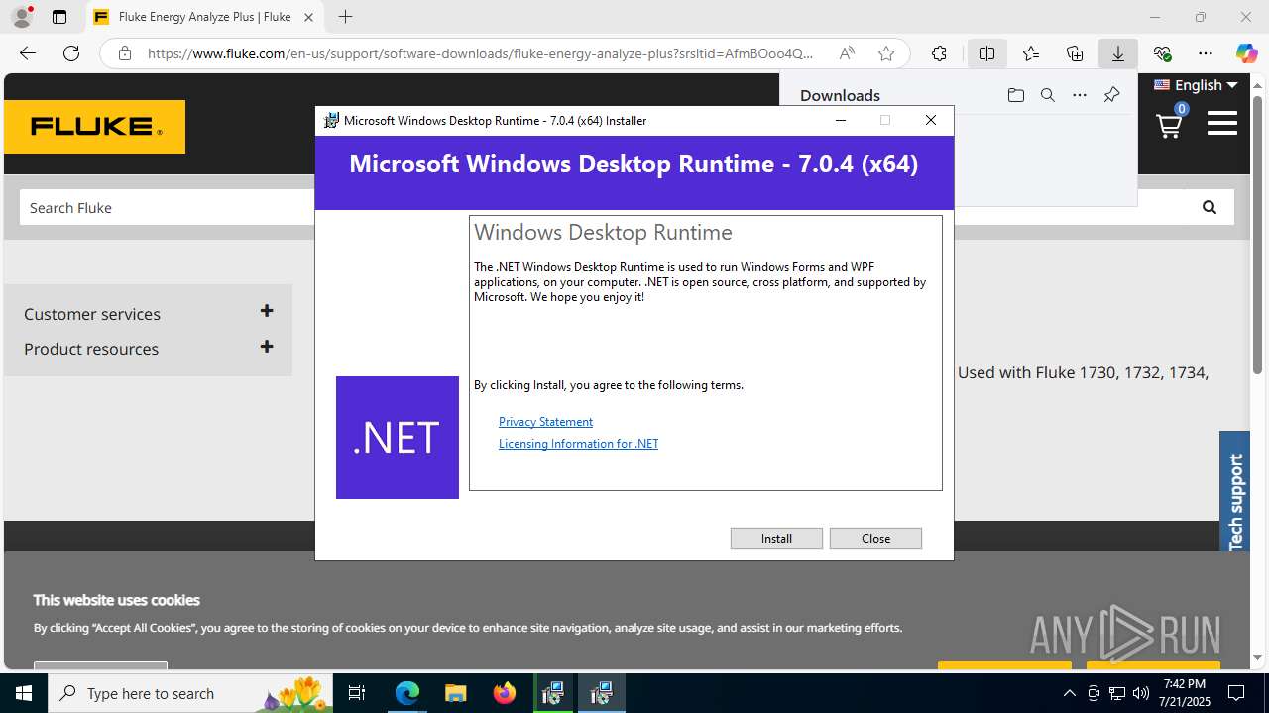Open Edge Settings and more menu
This screenshot has width=1269, height=713.
[x=1206, y=53]
